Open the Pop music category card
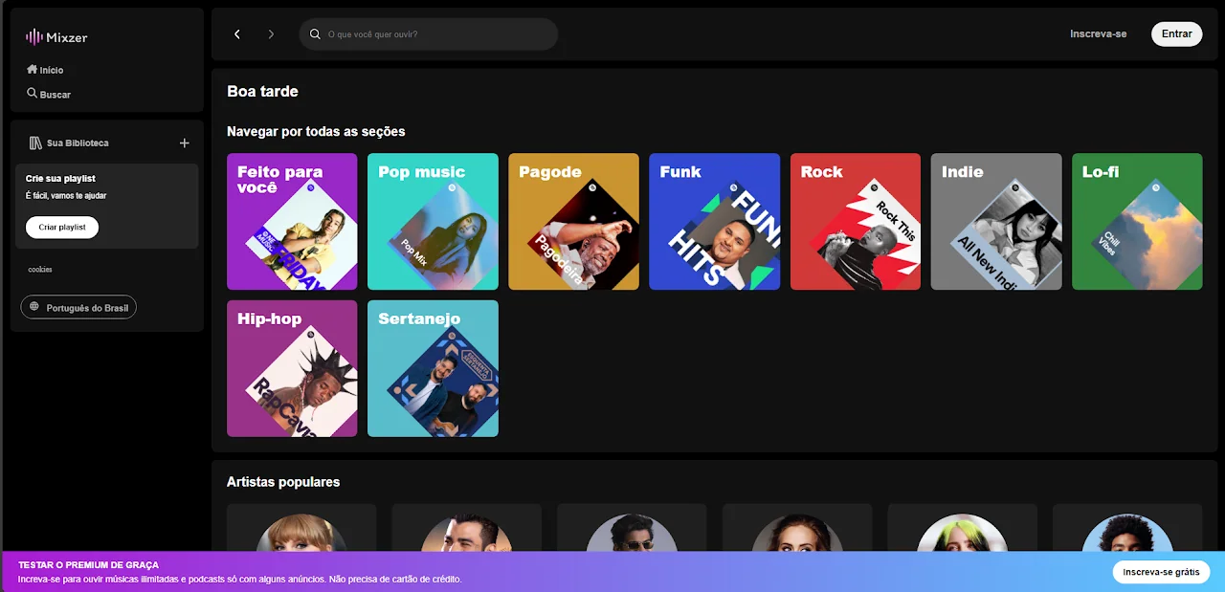This screenshot has width=1225, height=592. pos(433,221)
